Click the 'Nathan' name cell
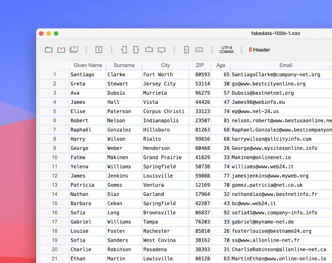 pyautogui.click(x=88, y=194)
